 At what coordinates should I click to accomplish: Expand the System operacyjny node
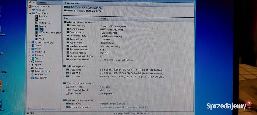(x=30, y=42)
